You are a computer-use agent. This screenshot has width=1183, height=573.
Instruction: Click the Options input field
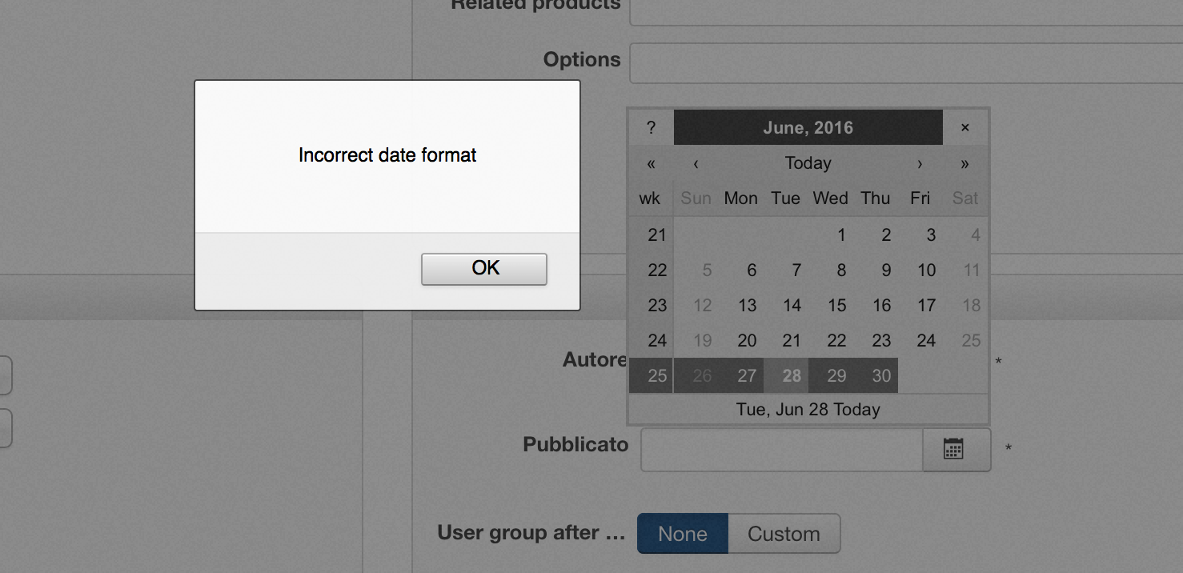(904, 63)
